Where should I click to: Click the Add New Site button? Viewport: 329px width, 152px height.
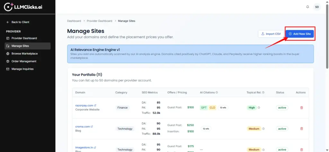coord(299,34)
